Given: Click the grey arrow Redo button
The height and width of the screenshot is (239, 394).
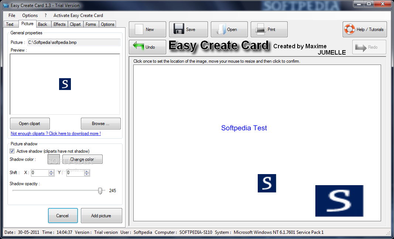Looking at the screenshot, I should click(x=369, y=47).
